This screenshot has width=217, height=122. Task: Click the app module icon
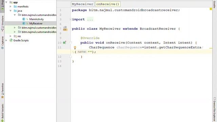pos(11,2)
